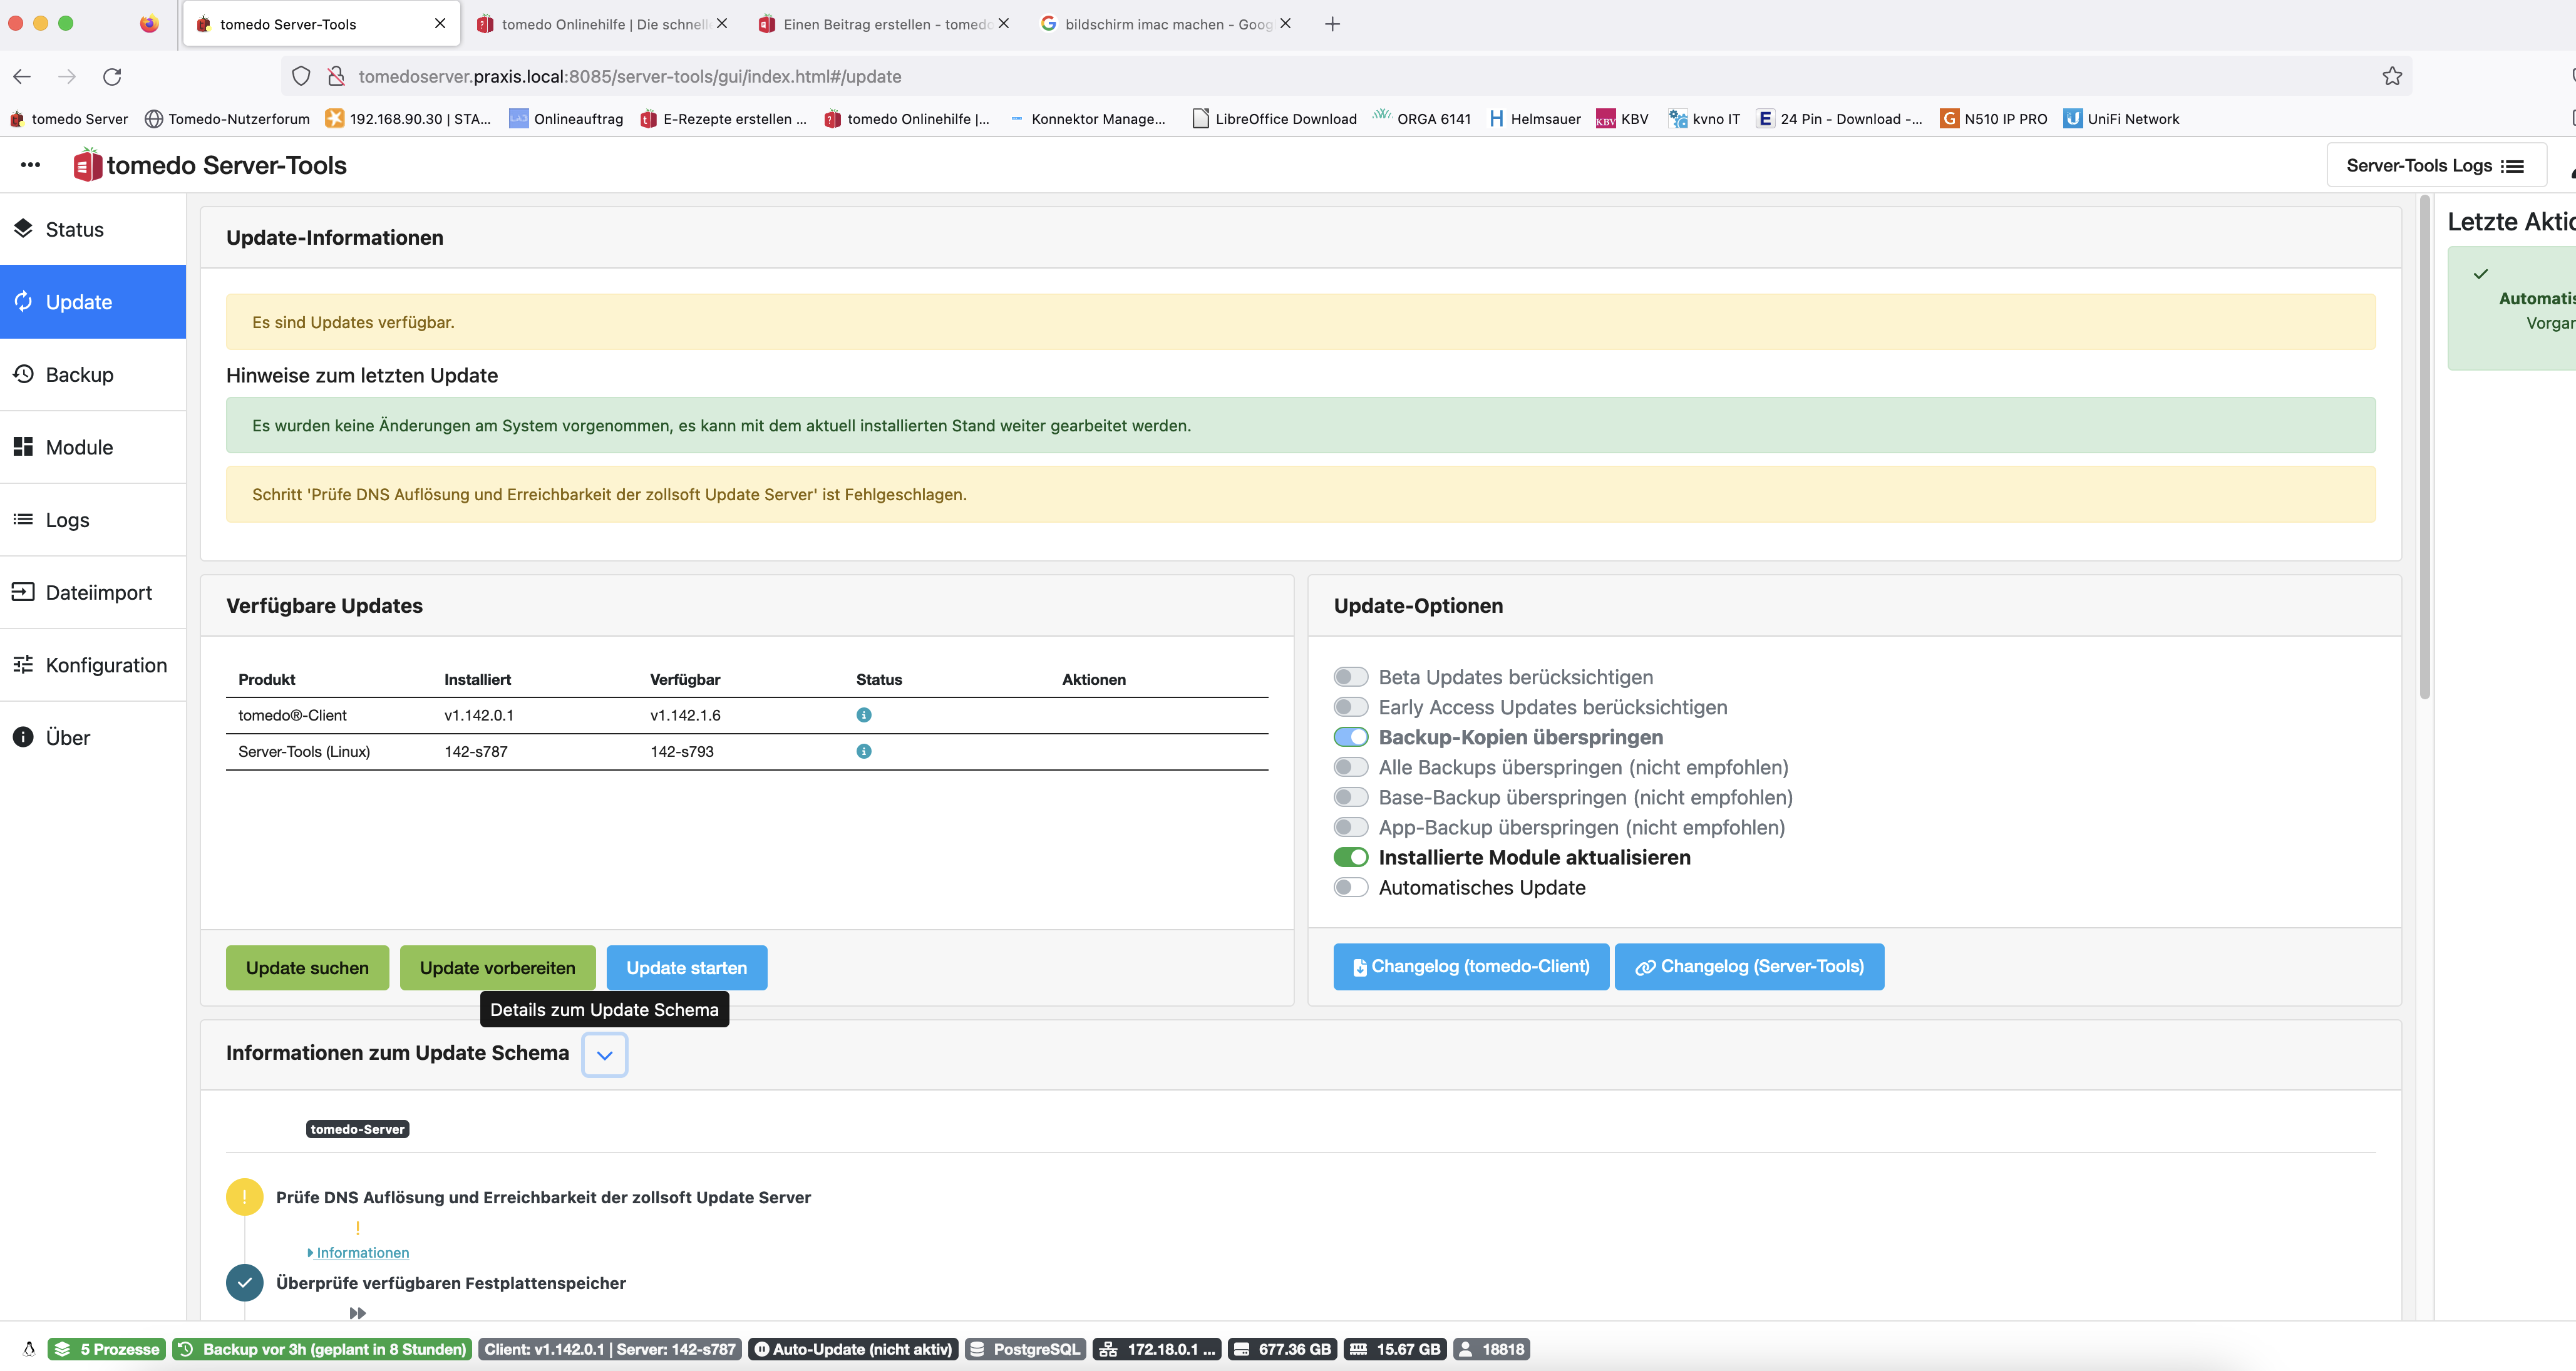This screenshot has width=2576, height=1371.
Task: Click the fast-forward skip icon under Festplattenspeicher
Action: click(x=357, y=1313)
